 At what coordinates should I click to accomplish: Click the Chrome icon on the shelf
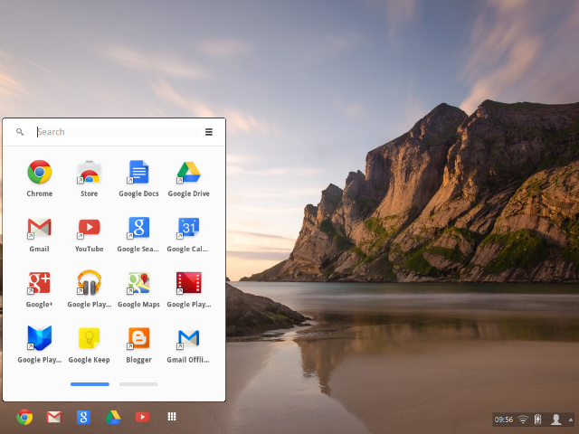click(x=24, y=417)
